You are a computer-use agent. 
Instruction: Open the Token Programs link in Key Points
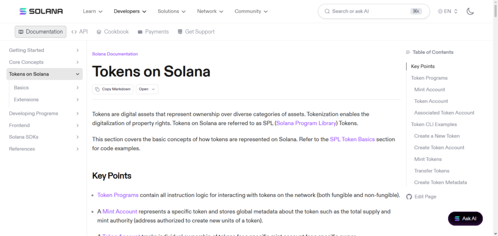[118, 195]
